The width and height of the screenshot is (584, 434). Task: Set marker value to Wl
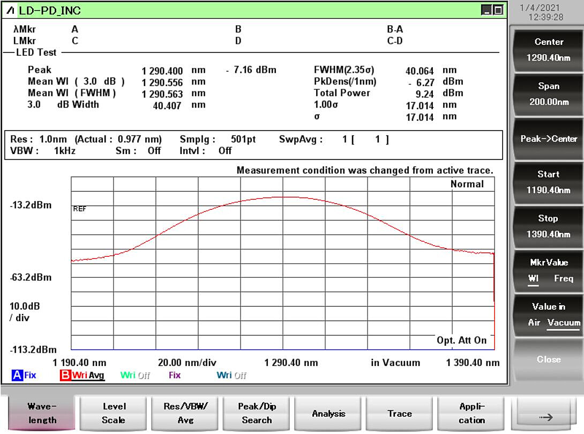[534, 278]
